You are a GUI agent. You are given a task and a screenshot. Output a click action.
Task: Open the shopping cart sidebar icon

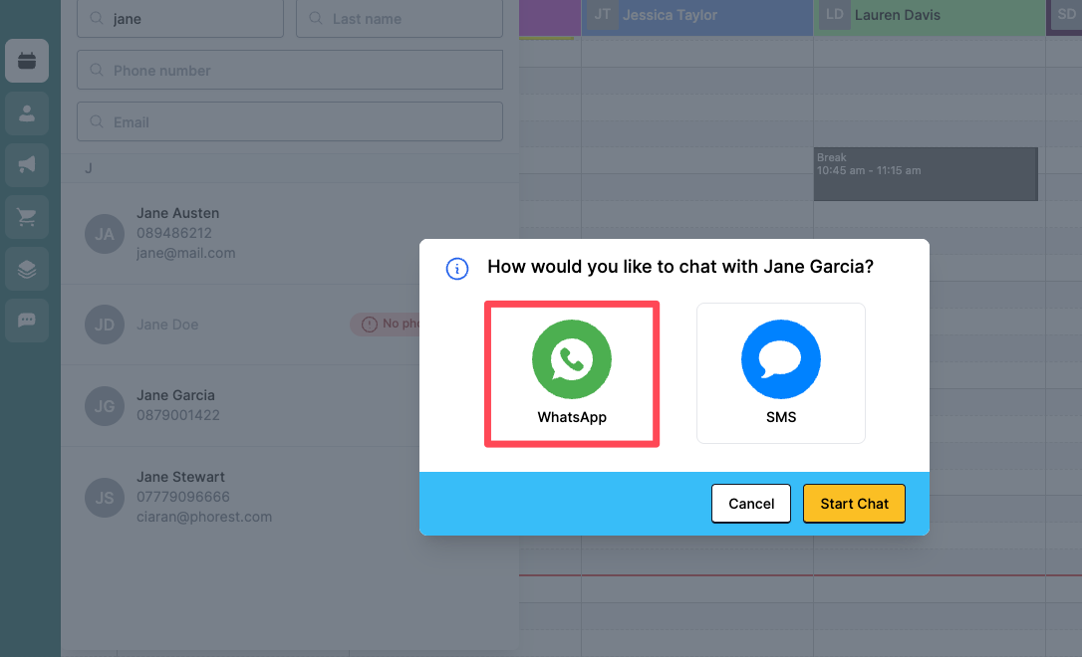tap(27, 217)
